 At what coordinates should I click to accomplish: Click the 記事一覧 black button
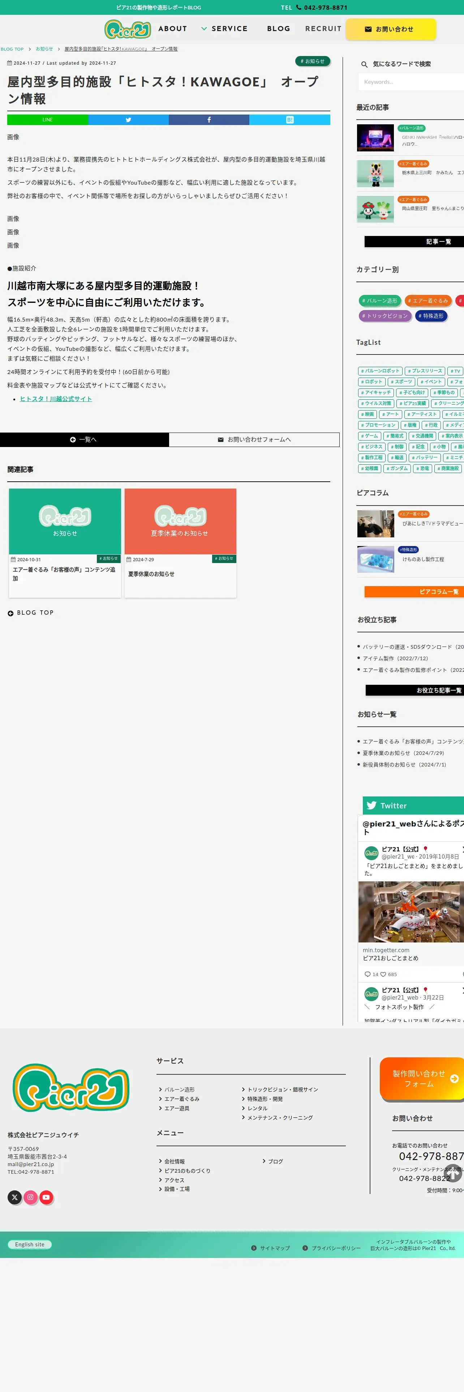coord(414,241)
